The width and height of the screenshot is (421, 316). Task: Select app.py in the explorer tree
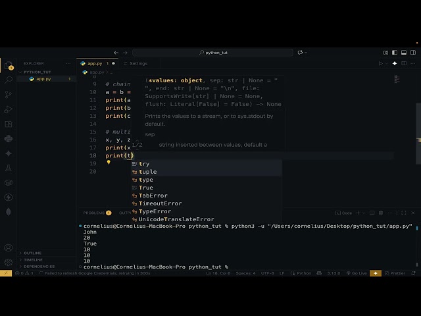pos(43,79)
